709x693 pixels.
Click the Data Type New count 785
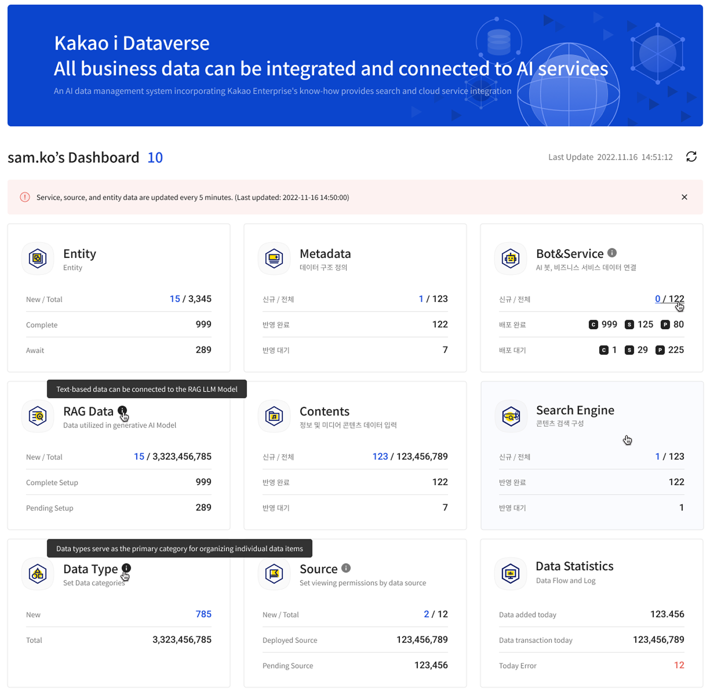point(203,614)
